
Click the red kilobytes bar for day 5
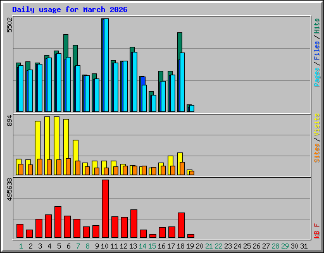58,222
